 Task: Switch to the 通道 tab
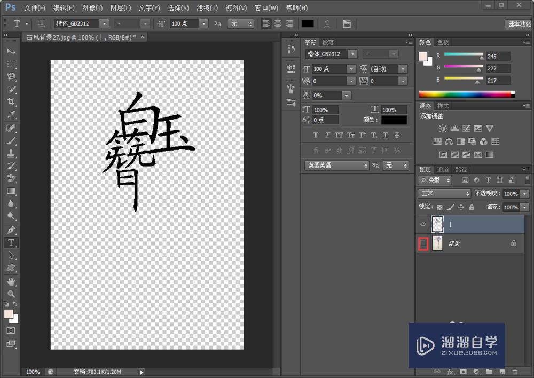tap(443, 169)
